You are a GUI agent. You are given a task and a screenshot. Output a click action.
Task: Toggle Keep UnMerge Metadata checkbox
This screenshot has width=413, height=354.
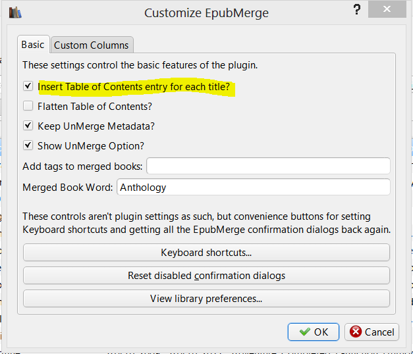pos(28,126)
